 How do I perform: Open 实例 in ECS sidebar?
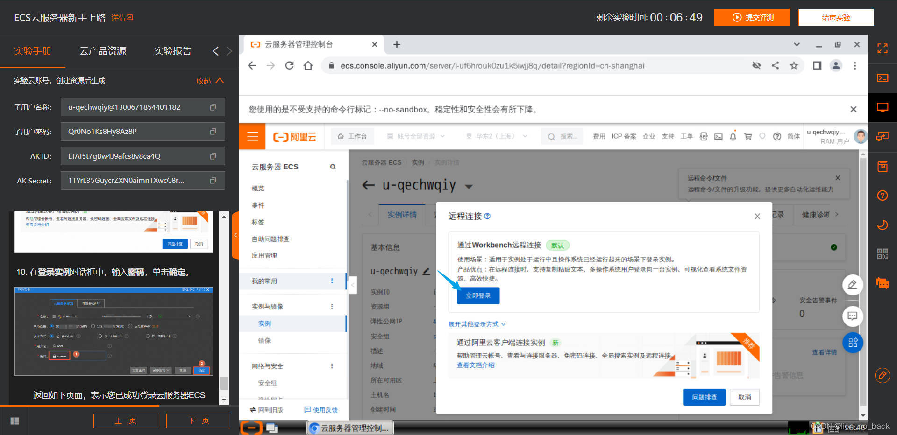[264, 323]
